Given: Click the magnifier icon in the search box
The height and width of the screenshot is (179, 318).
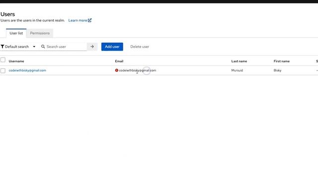Looking at the screenshot, I should pyautogui.click(x=43, y=47).
